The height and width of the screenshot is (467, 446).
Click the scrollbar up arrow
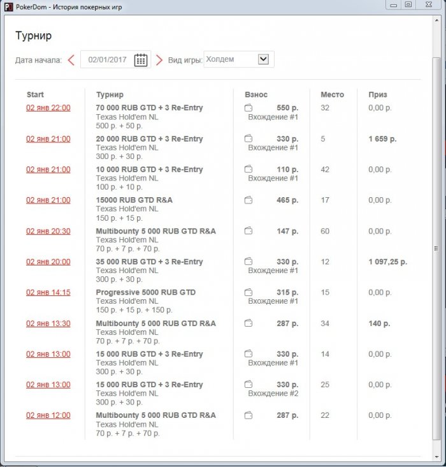[436, 20]
